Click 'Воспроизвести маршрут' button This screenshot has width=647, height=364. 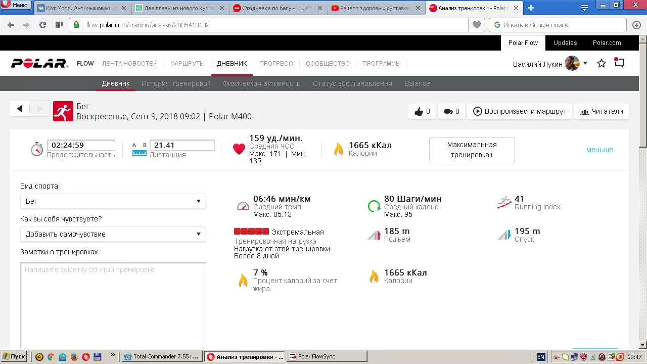coord(520,112)
